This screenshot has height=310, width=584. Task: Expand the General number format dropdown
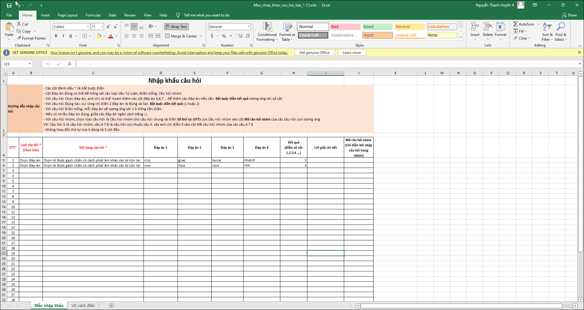click(249, 27)
